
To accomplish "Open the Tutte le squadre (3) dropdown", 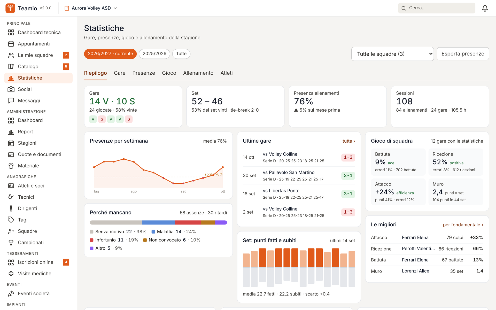I will [x=392, y=54].
